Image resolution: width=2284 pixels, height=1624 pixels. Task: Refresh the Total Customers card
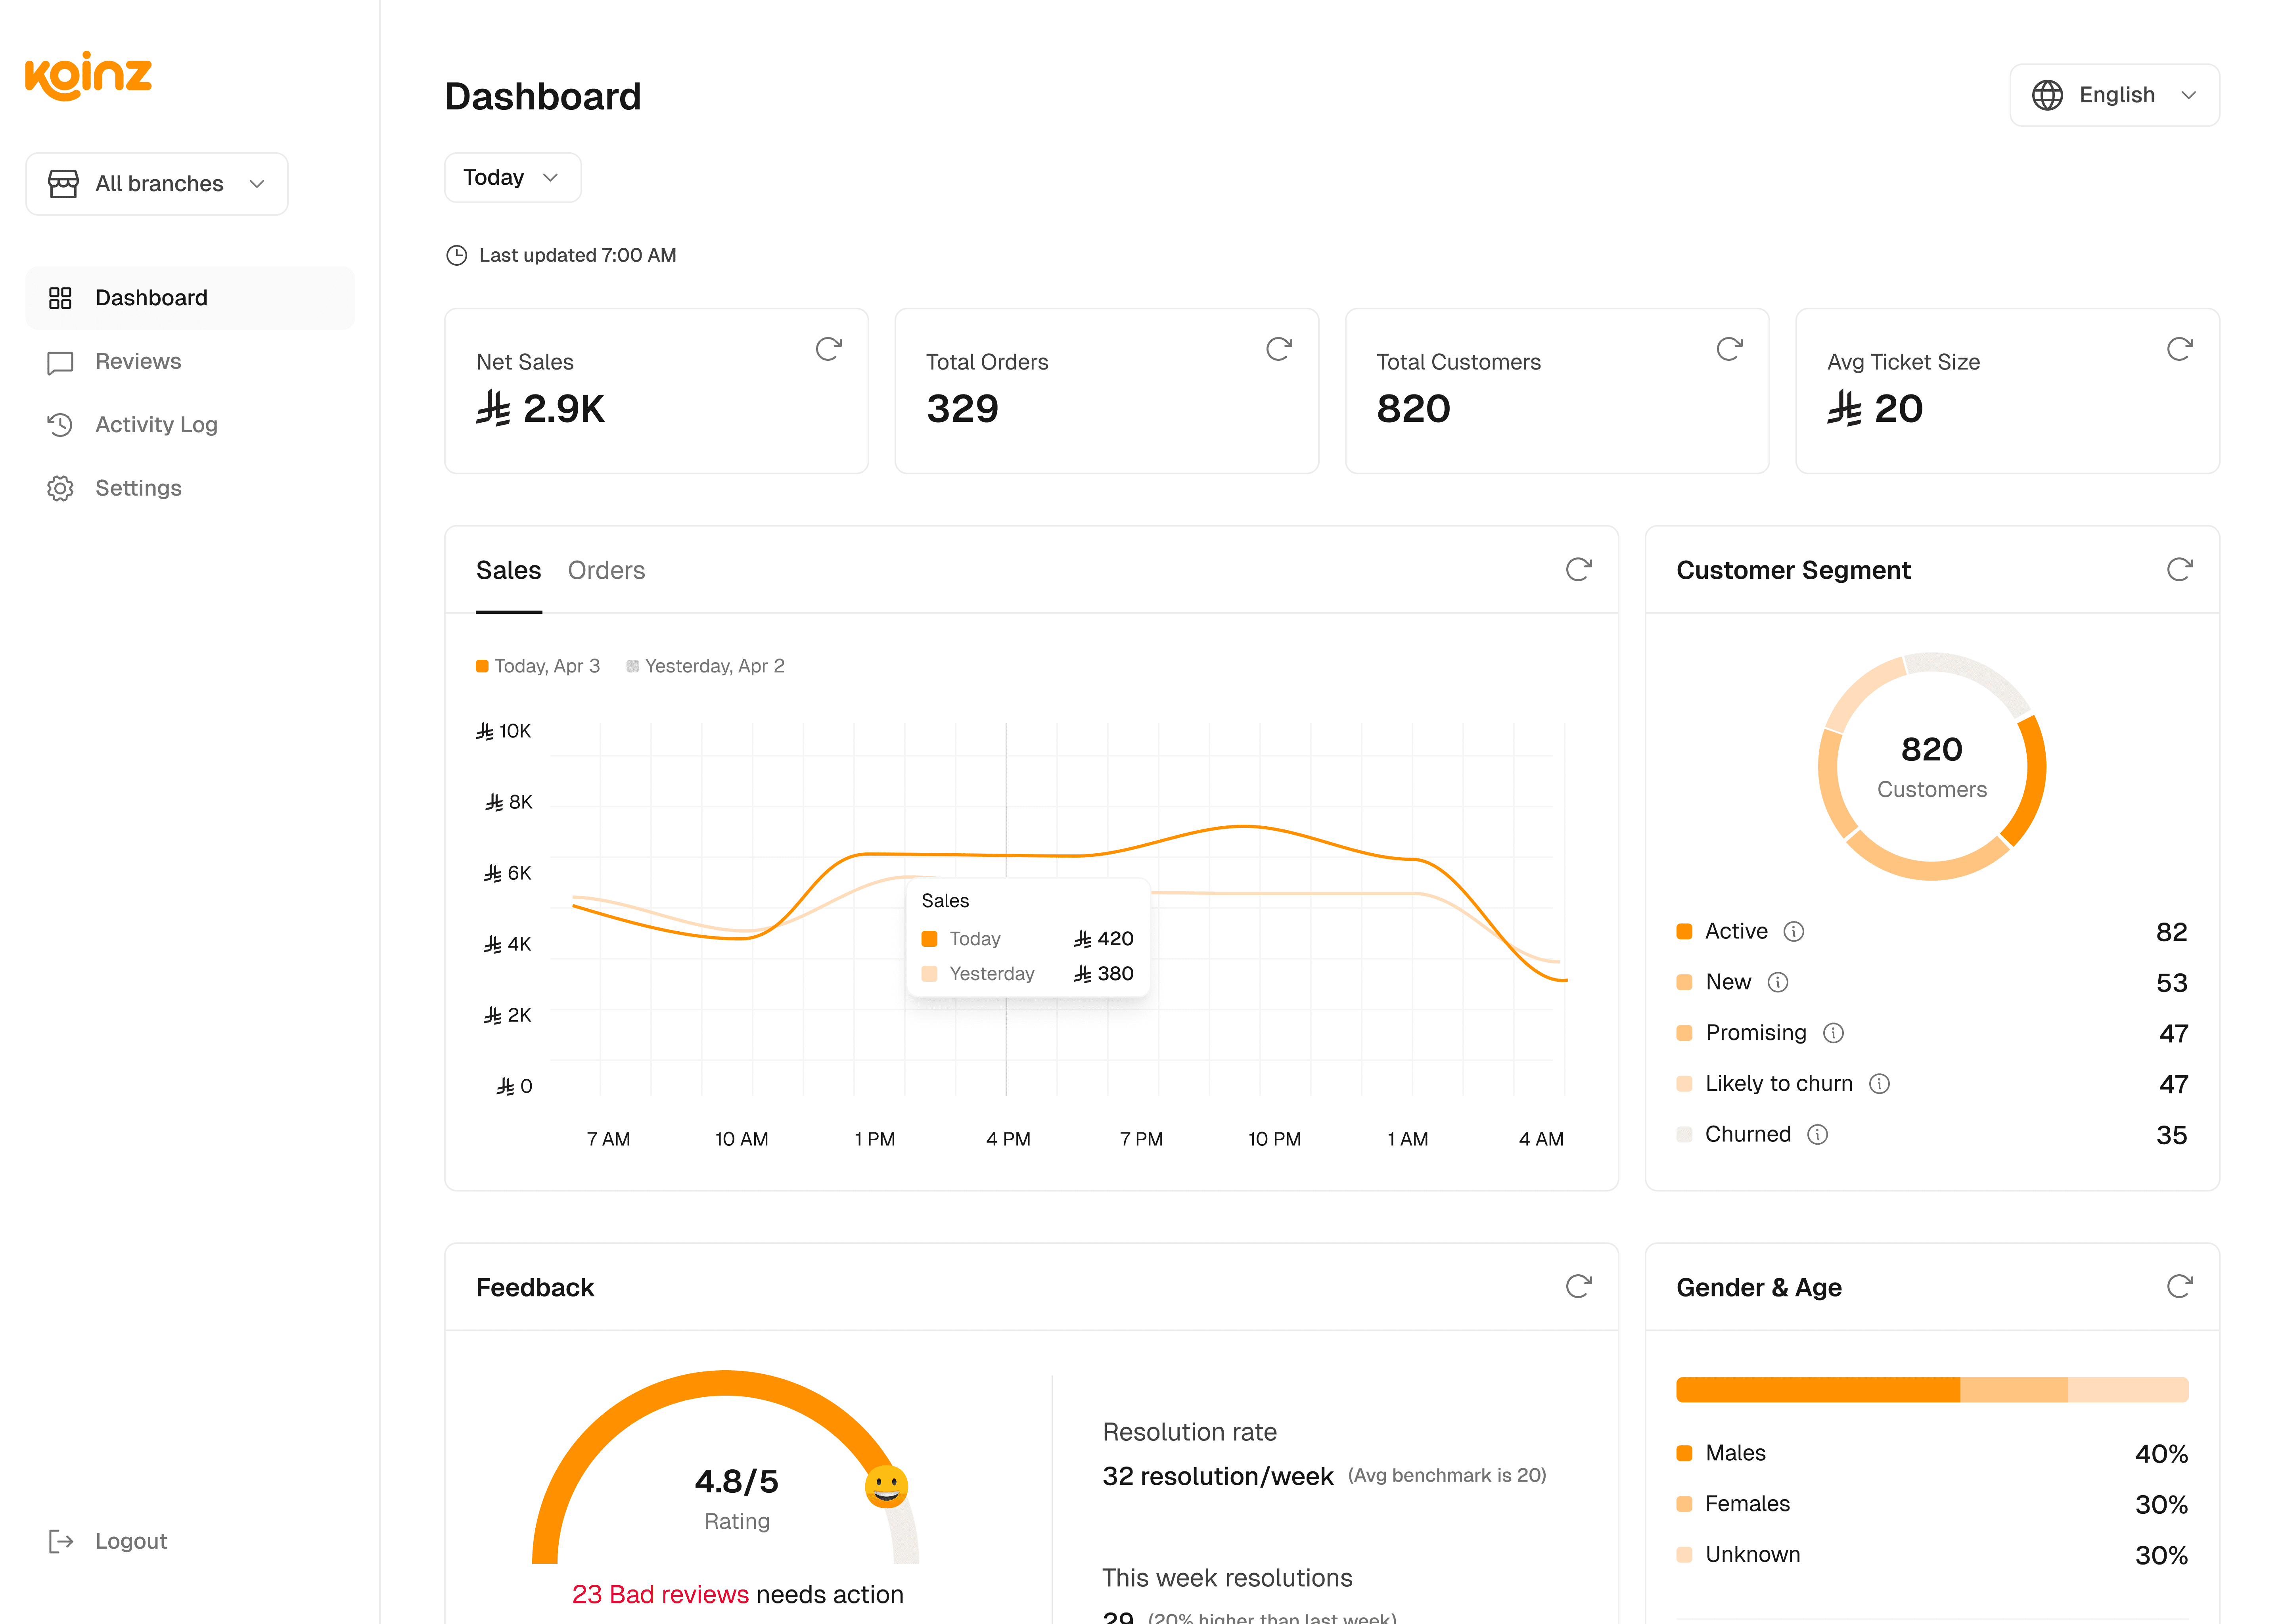point(1729,349)
